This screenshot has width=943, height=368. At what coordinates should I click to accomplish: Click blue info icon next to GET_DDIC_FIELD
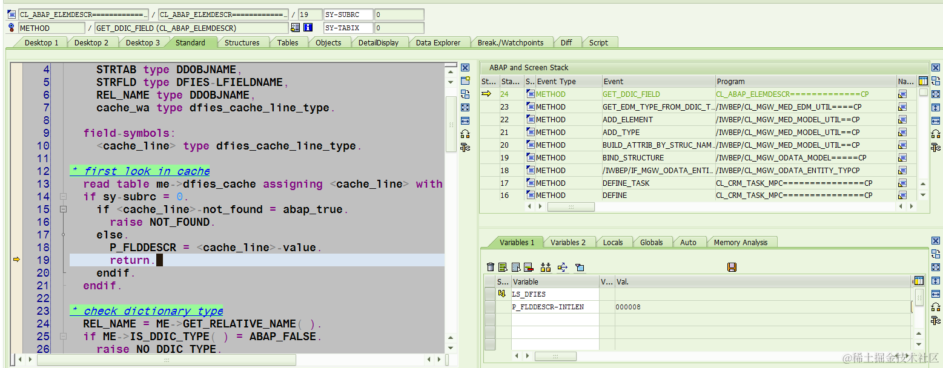point(308,27)
